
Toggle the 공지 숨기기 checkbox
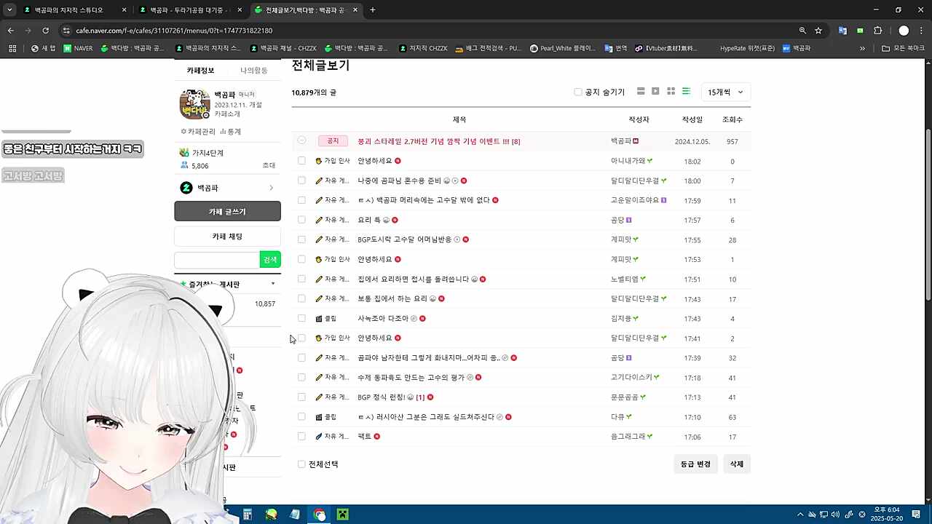tap(578, 92)
